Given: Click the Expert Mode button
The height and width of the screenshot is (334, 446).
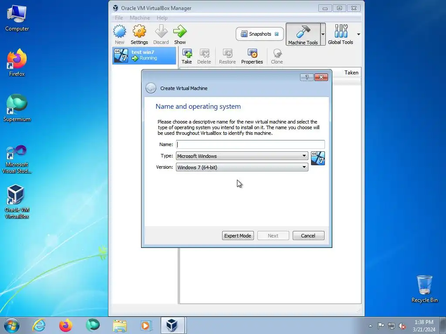Looking at the screenshot, I should [238, 235].
